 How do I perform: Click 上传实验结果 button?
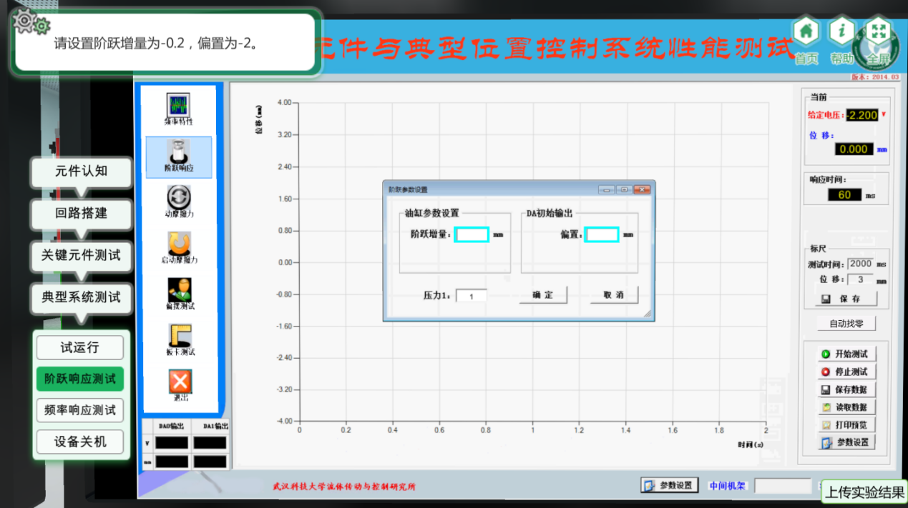pos(864,492)
